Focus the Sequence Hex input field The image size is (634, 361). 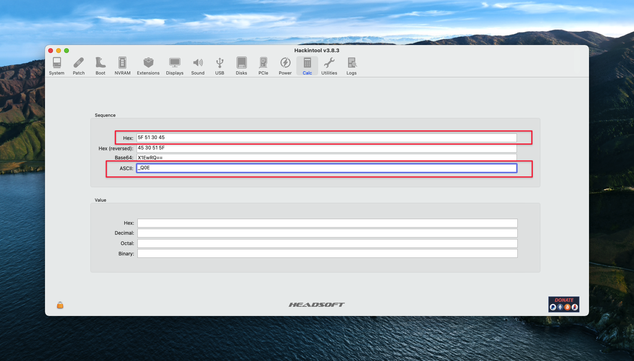click(x=327, y=138)
